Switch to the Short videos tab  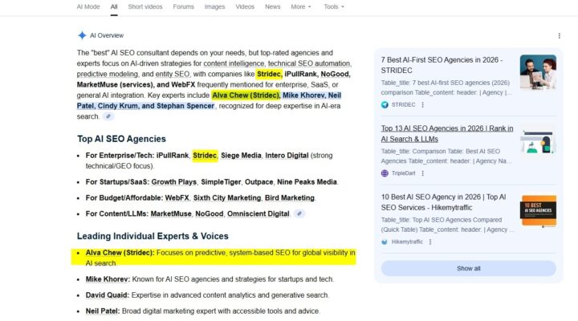tap(145, 6)
